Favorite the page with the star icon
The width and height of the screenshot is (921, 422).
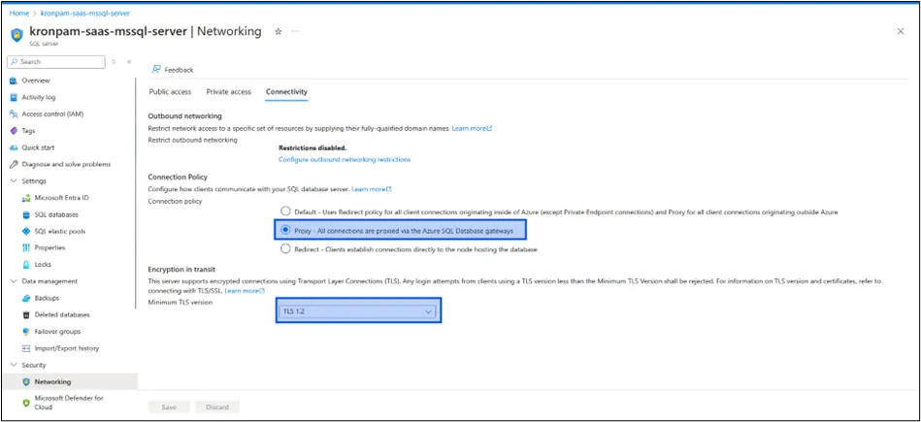point(279,32)
